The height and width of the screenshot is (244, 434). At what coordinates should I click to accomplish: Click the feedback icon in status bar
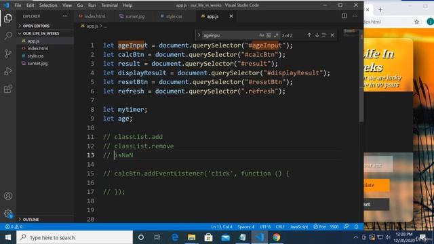pos(347,226)
